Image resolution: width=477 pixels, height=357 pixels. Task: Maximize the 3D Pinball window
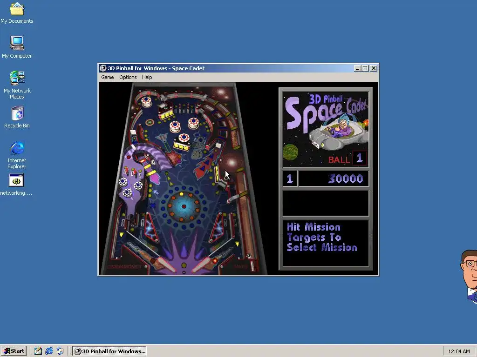tap(365, 68)
